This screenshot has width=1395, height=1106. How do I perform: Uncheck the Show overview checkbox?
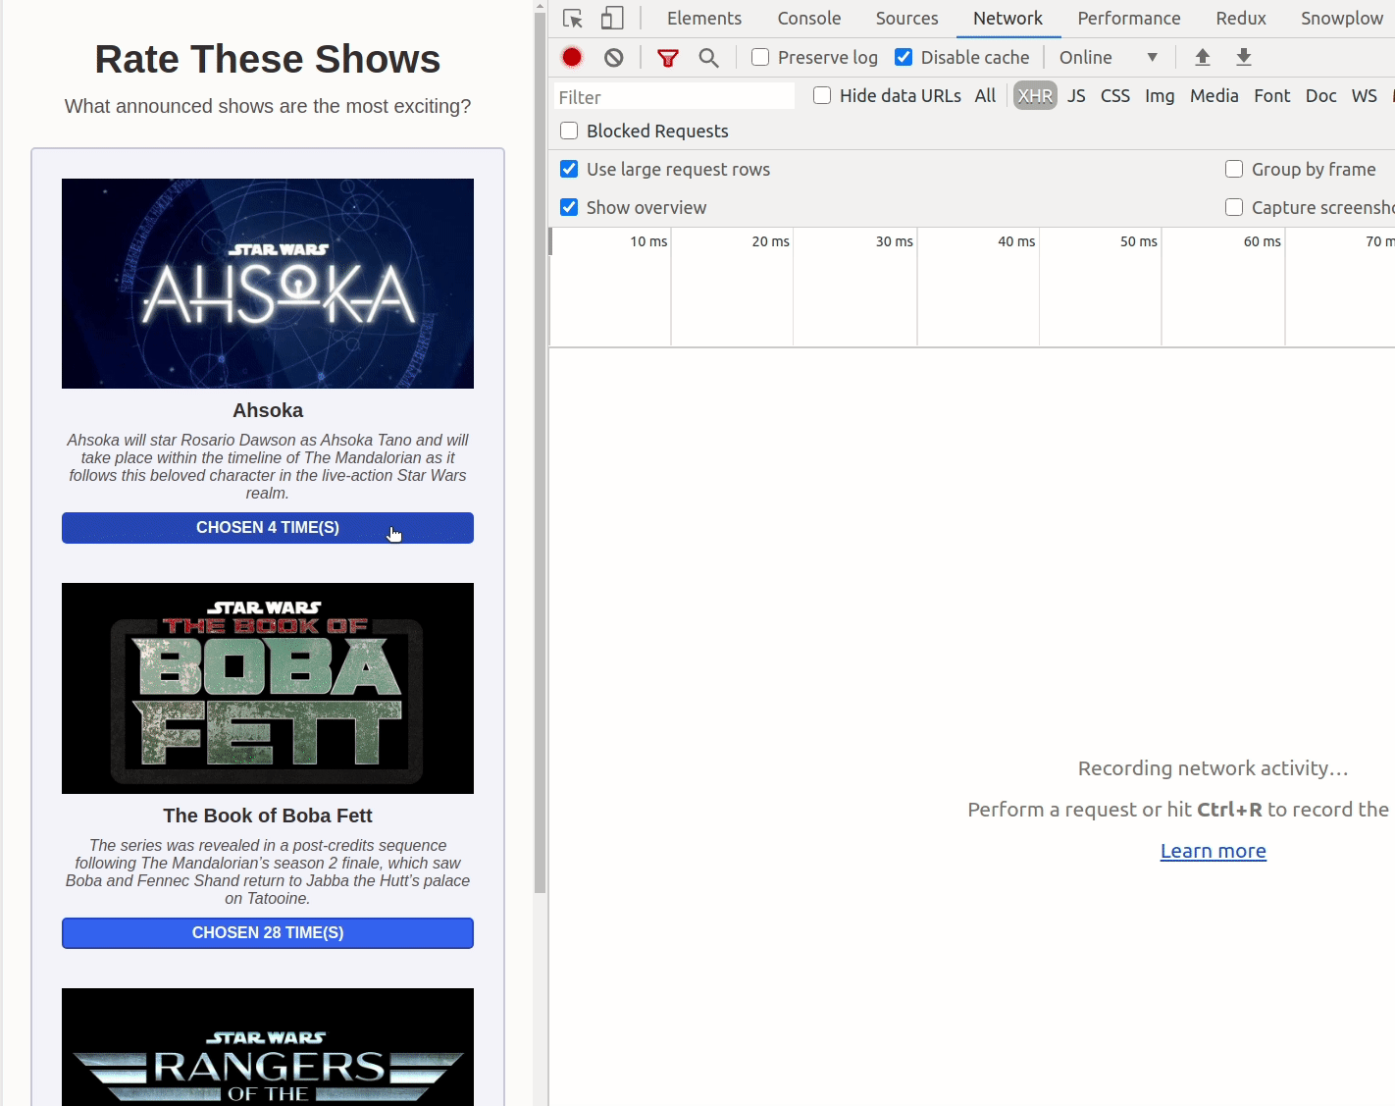tap(569, 207)
